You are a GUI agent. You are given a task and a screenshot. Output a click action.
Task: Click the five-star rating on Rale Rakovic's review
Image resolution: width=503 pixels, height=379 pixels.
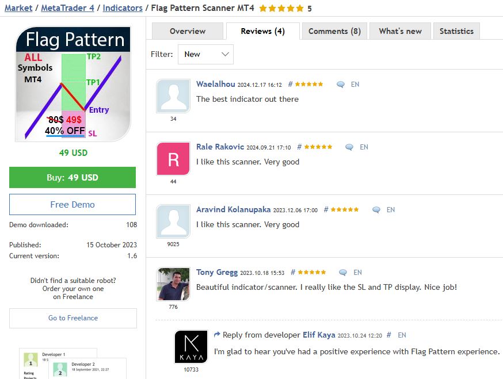[318, 147]
